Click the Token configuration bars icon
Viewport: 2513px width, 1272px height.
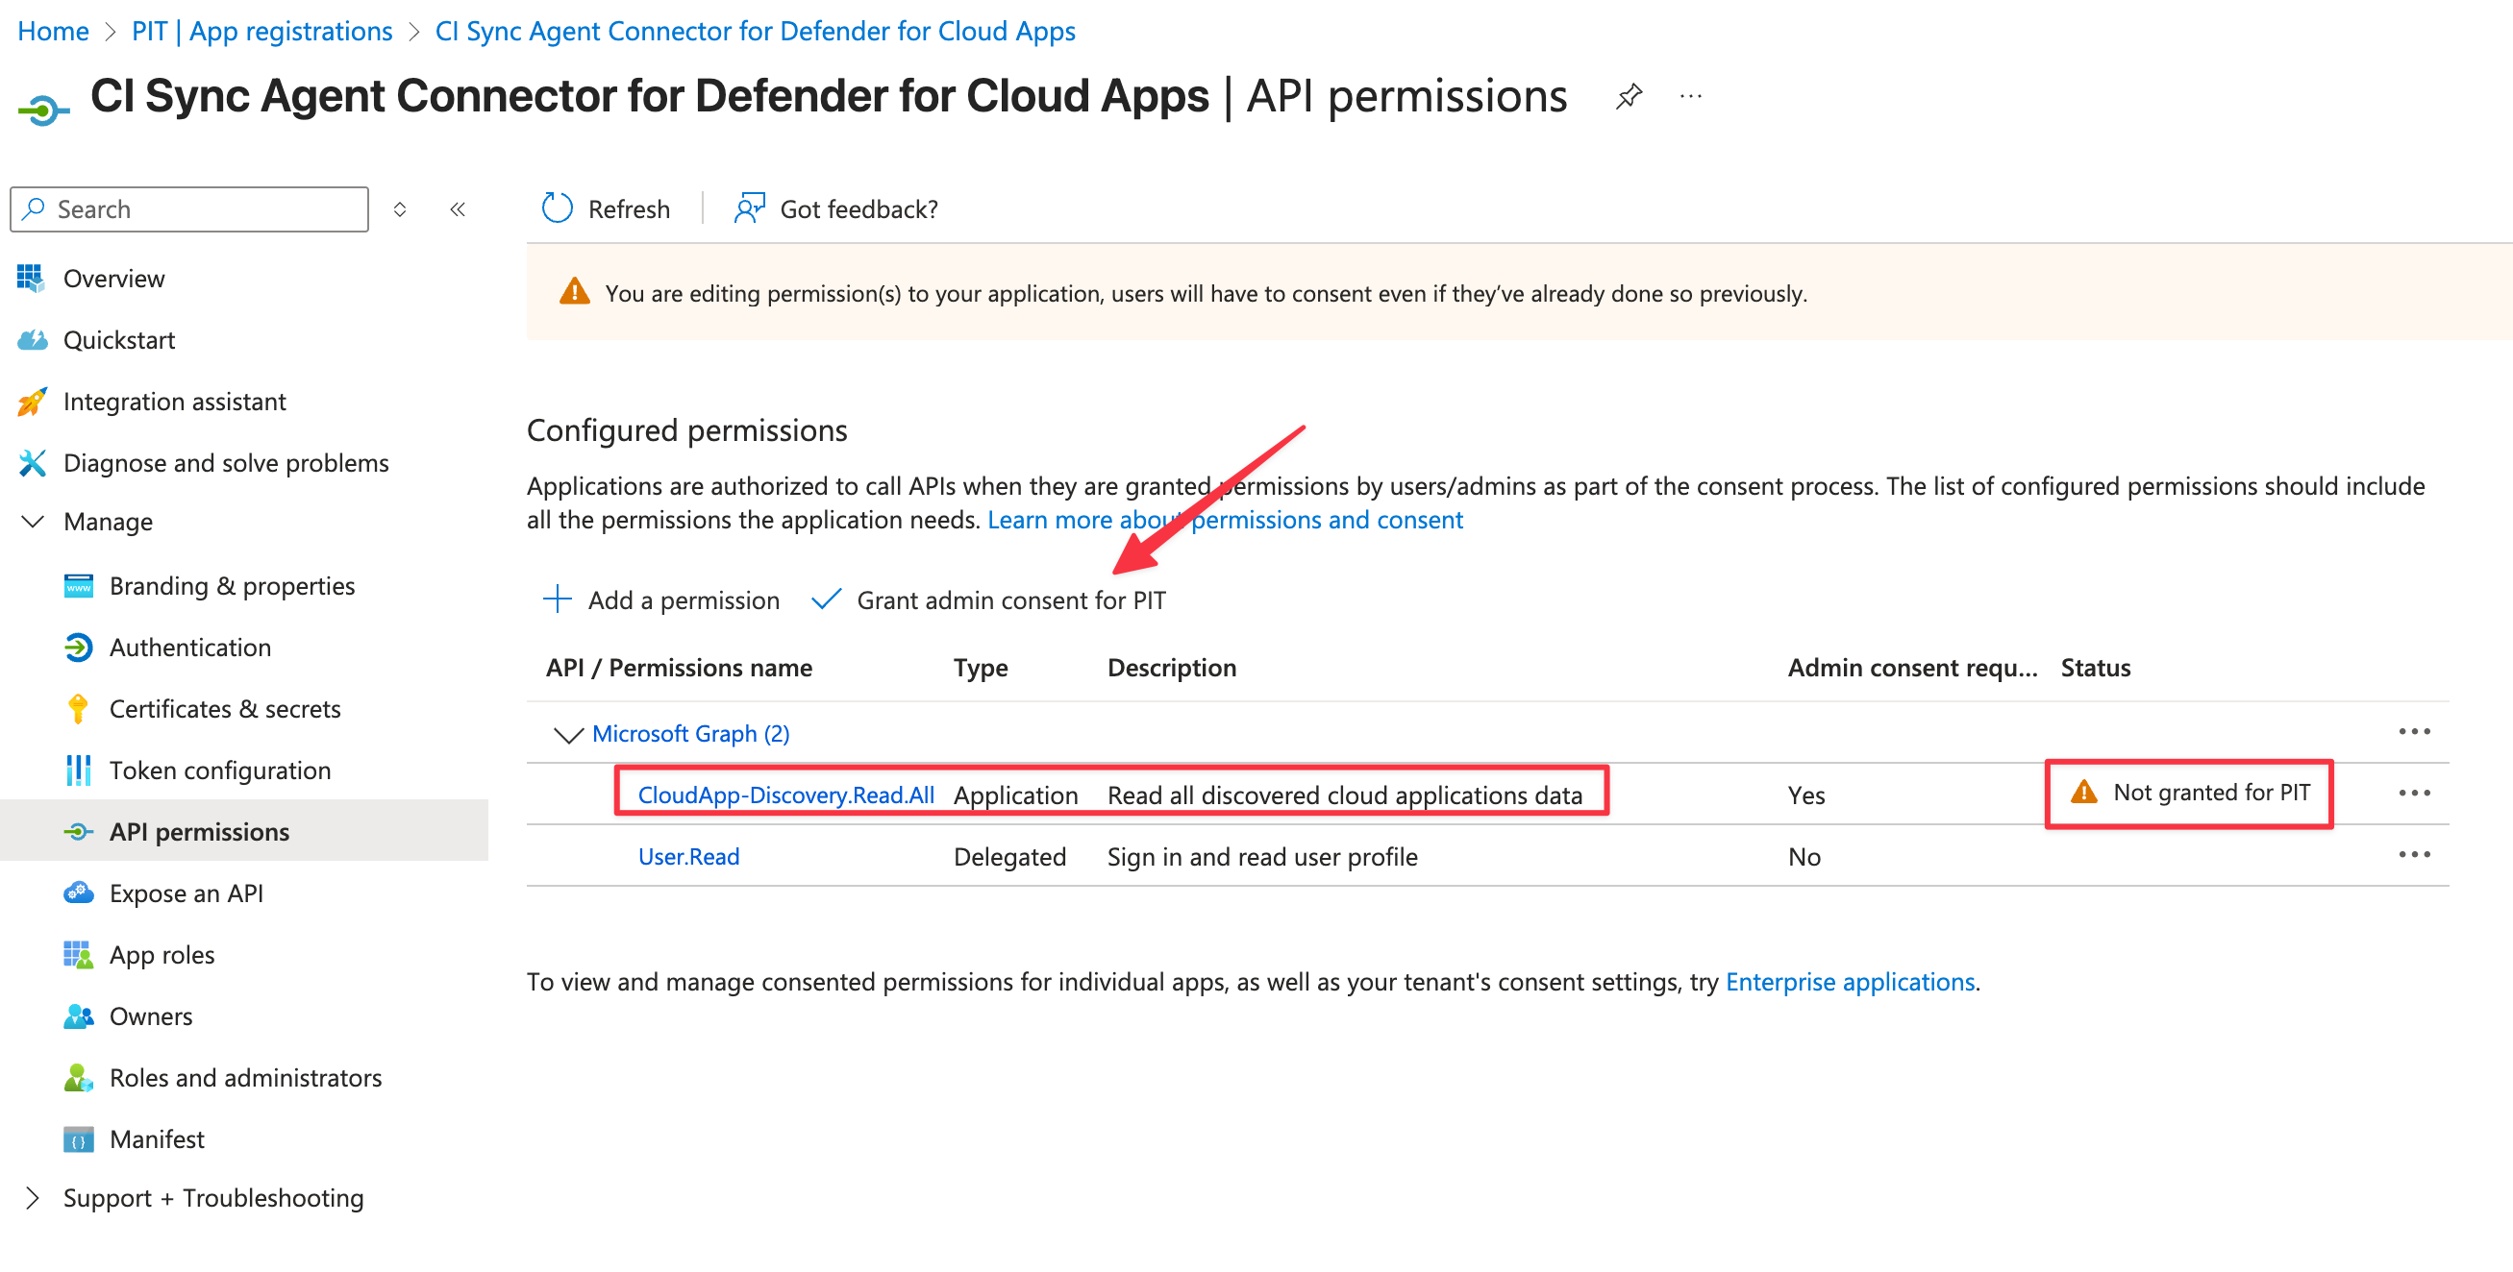78,771
